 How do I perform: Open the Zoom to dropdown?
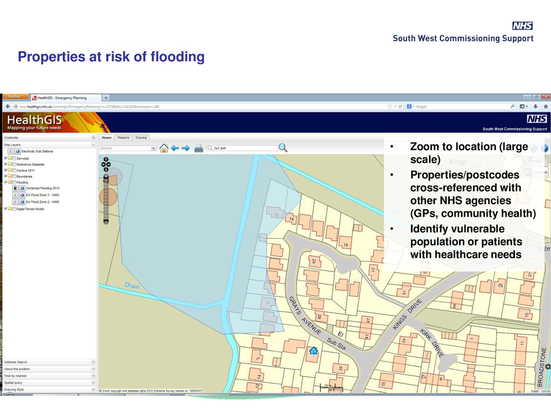click(153, 148)
